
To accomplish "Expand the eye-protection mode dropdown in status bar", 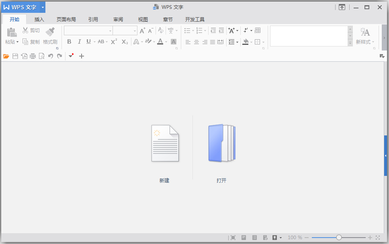I will 280,238.
